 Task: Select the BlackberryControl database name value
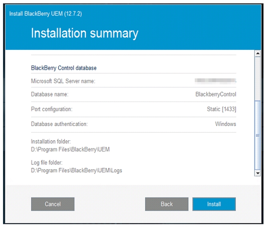(216, 94)
